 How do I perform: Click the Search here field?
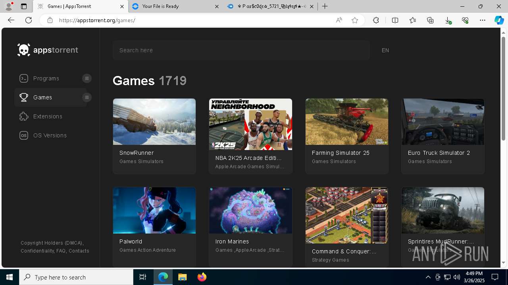(241, 50)
